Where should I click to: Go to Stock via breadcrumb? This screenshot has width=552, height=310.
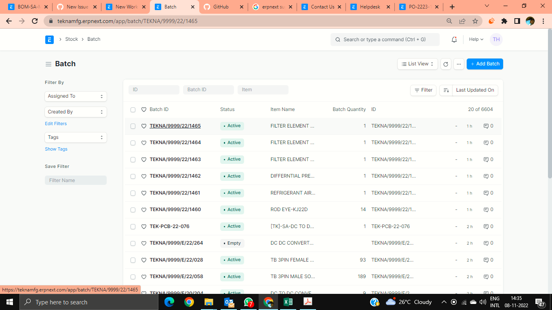(72, 39)
